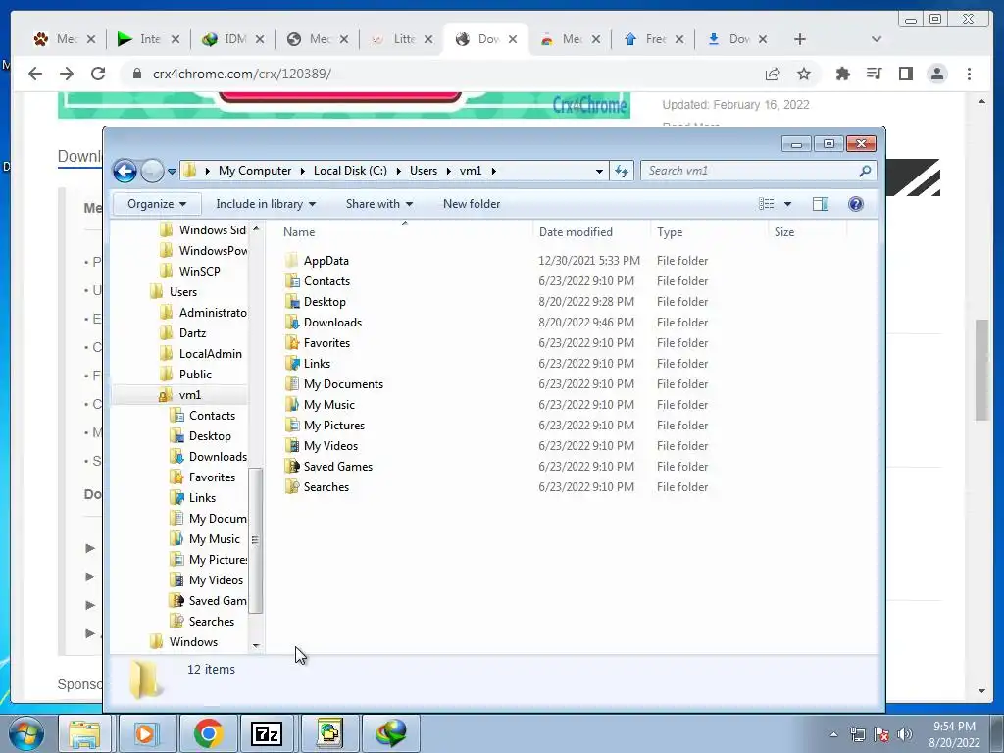Click the Explorer Help icon
The height and width of the screenshot is (753, 1004).
click(x=855, y=204)
